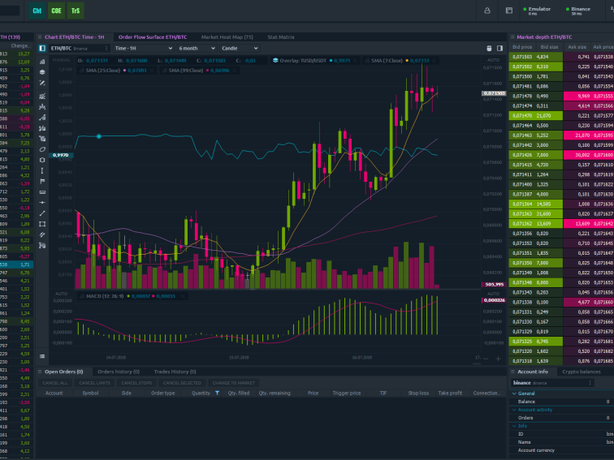Click the CANCEL LIMITS button
Image resolution: width=614 pixels, height=460 pixels.
pos(94,383)
